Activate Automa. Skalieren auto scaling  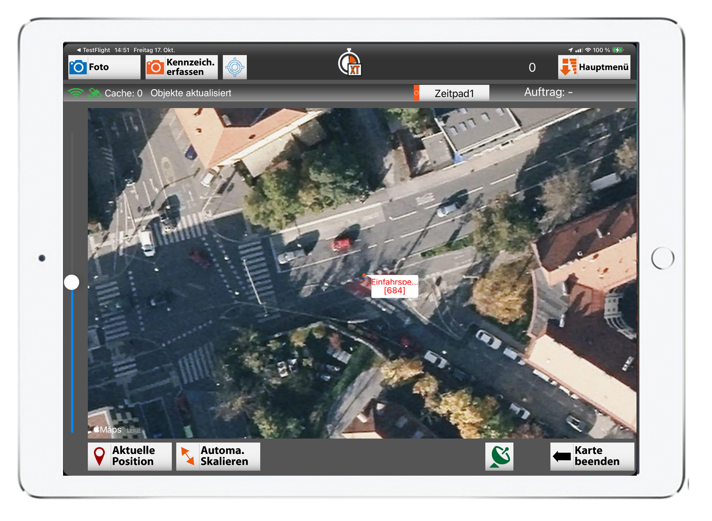[218, 456]
